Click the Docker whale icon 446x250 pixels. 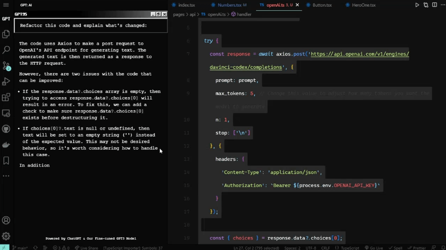click(x=6, y=145)
